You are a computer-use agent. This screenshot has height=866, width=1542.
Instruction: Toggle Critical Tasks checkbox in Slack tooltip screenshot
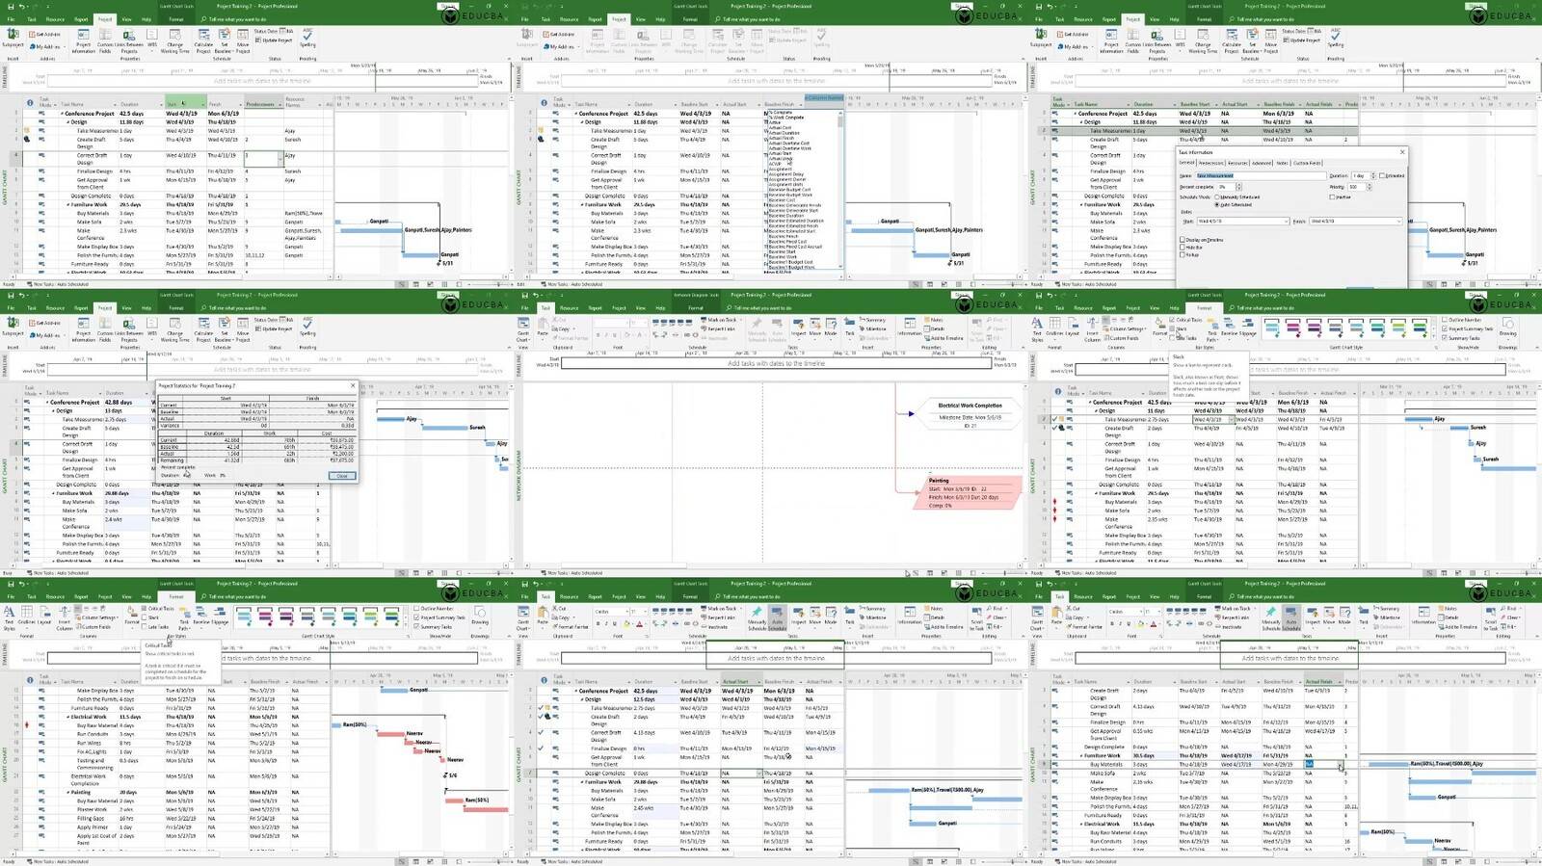tap(1172, 320)
